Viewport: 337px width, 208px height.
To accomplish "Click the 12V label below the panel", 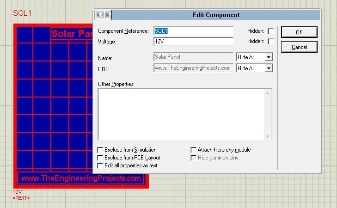I will coord(17,192).
